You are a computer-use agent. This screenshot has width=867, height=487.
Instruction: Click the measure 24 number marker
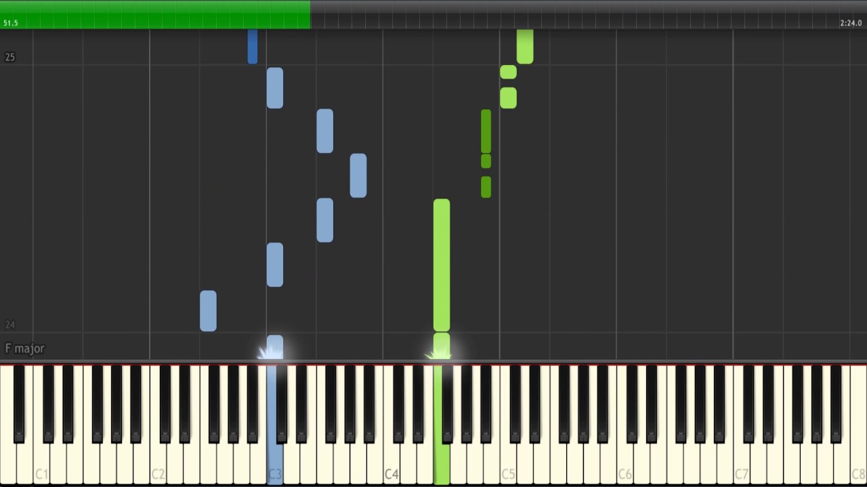tap(9, 325)
